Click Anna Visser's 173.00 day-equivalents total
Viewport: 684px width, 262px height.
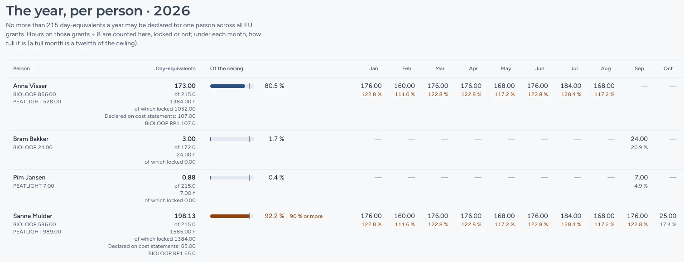click(x=185, y=86)
